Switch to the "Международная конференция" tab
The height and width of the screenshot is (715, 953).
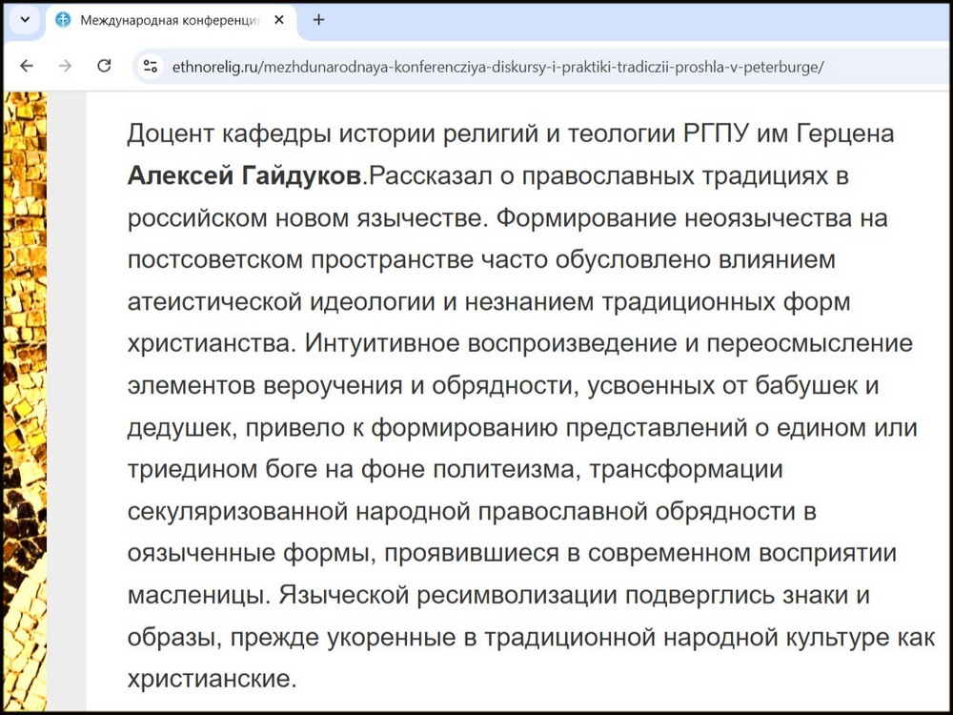pos(172,19)
